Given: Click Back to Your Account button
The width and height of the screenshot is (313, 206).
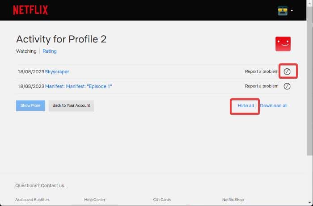Looking at the screenshot, I should (x=71, y=105).
